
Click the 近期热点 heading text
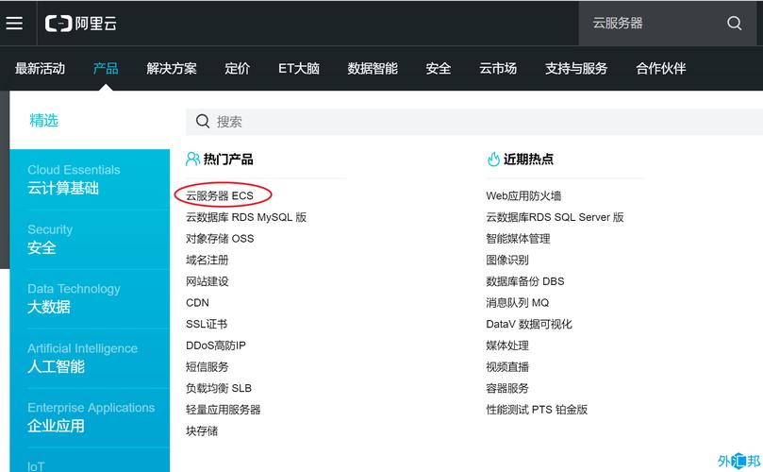pos(528,160)
